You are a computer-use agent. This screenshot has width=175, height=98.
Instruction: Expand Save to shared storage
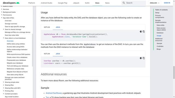tap(4, 29)
